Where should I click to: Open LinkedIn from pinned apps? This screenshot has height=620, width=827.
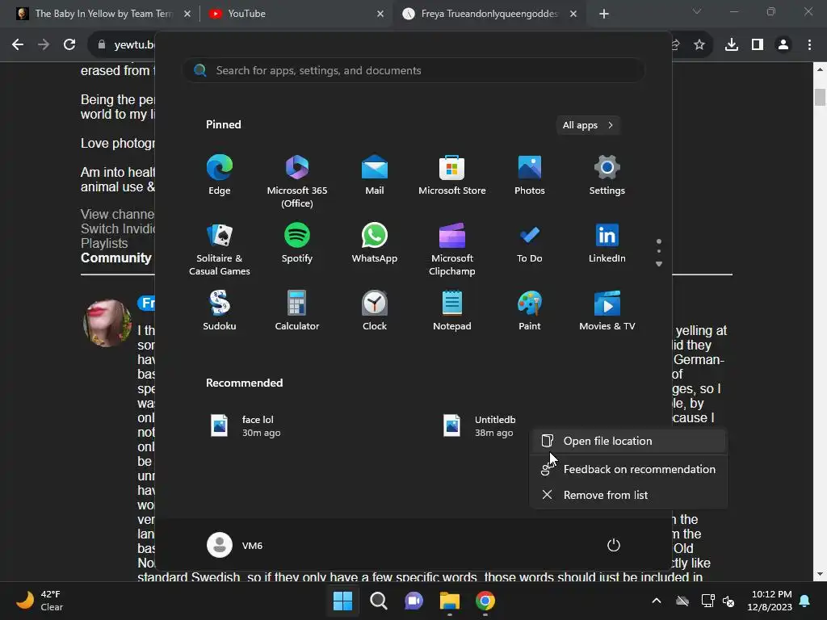coord(607,244)
